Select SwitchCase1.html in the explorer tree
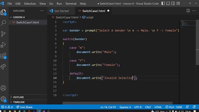 click(28, 22)
